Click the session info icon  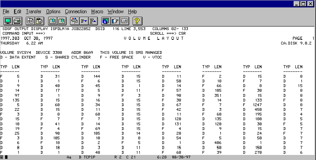pos(106,21)
